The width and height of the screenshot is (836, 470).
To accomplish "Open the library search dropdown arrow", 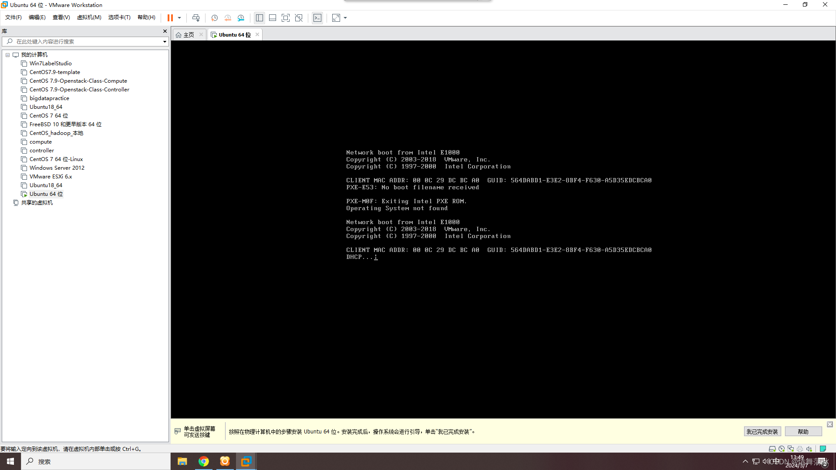I will pos(165,42).
